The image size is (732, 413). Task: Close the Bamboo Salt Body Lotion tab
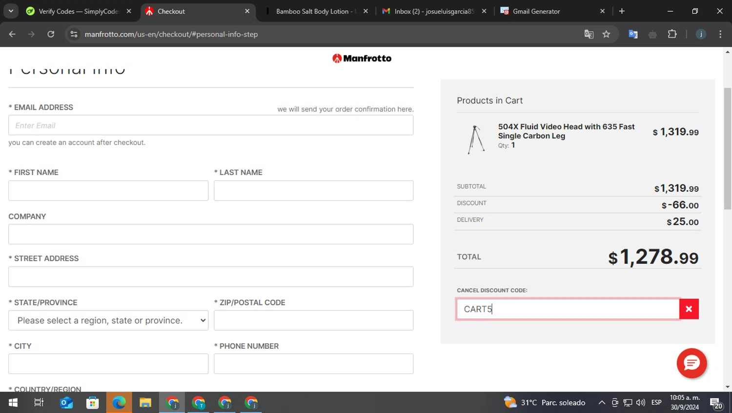pyautogui.click(x=366, y=11)
